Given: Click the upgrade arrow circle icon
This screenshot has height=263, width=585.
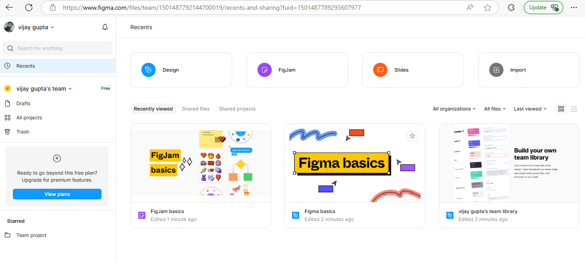Looking at the screenshot, I should [57, 158].
